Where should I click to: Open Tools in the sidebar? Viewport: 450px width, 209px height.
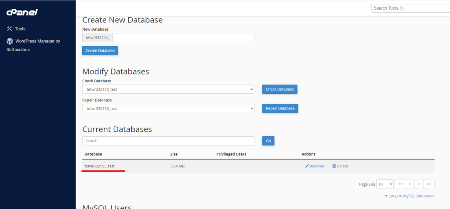[x=20, y=29]
